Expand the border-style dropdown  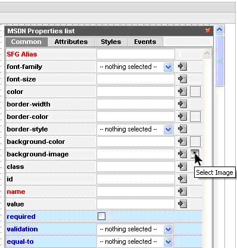(135, 129)
